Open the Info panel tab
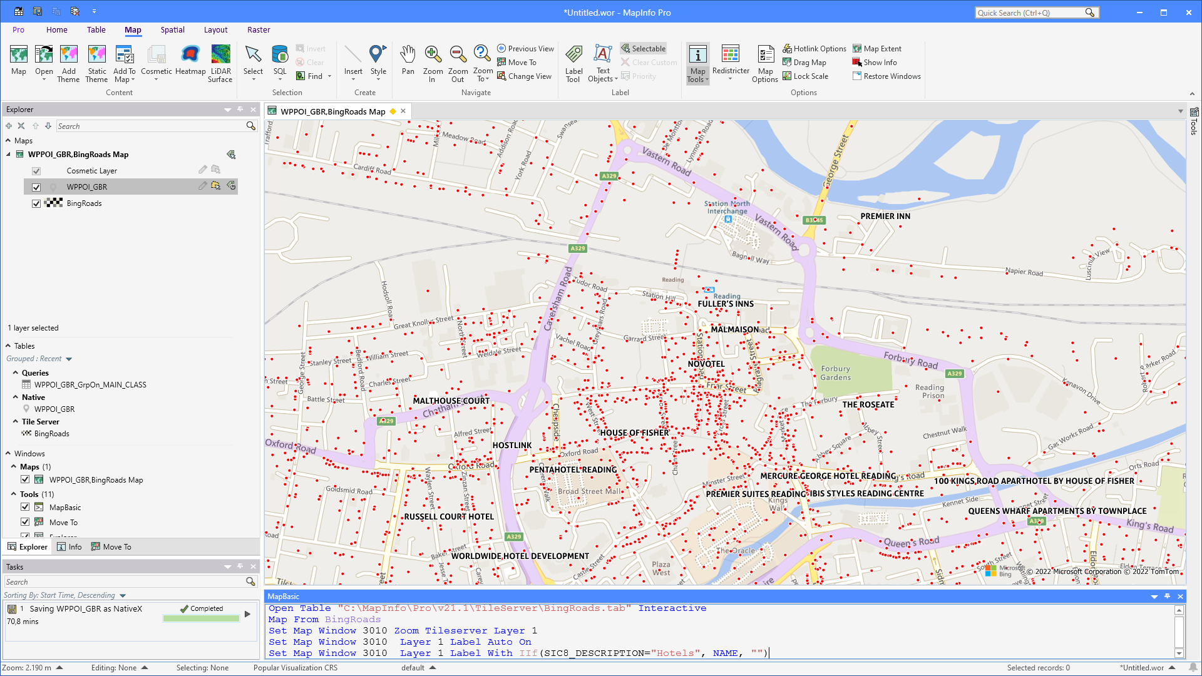The image size is (1202, 676). pos(69,546)
